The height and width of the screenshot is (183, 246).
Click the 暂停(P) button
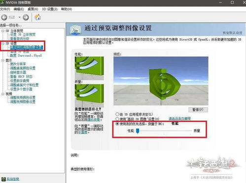(198, 110)
